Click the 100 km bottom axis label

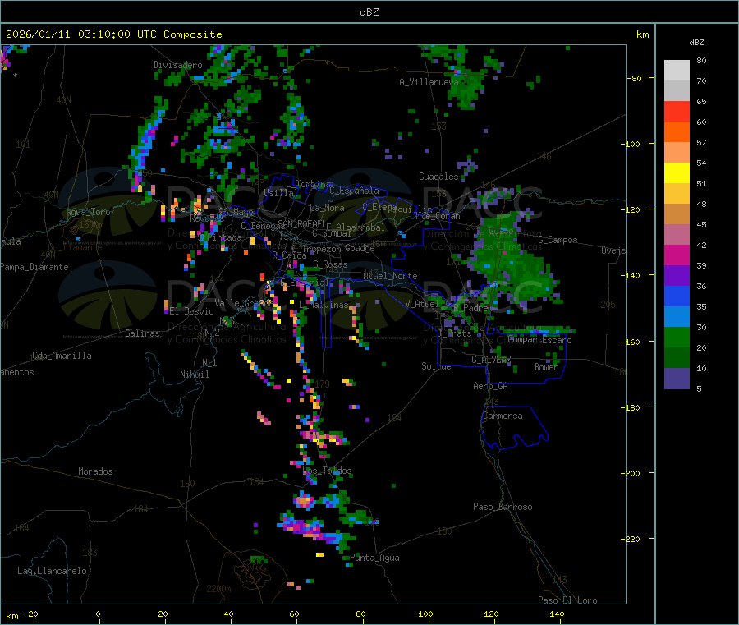pyautogui.click(x=425, y=614)
